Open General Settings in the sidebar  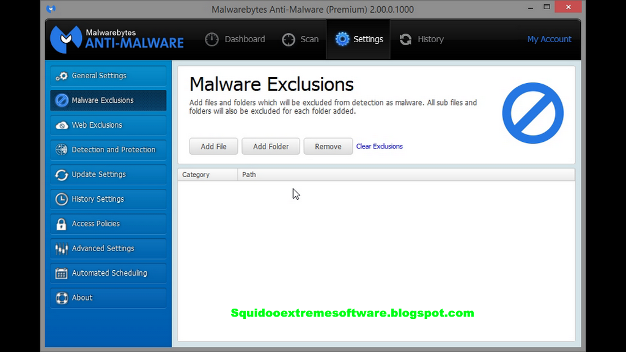point(108,76)
